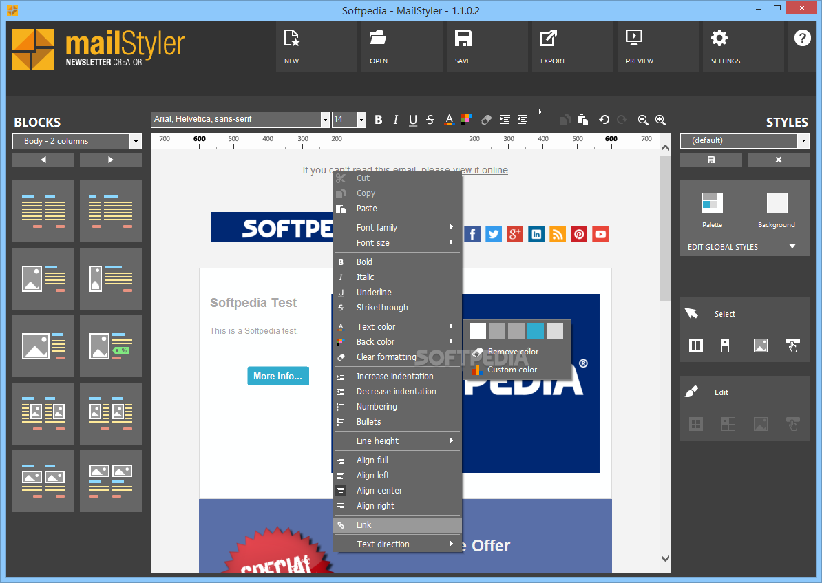822x583 pixels.
Task: Click the text color toolbar icon
Action: coord(450,120)
